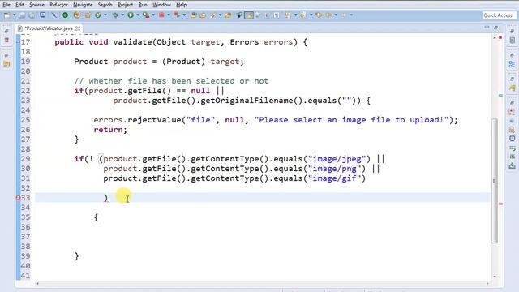Open the New wizard dropdown arrow
519x292 pixels.
click(x=15, y=15)
